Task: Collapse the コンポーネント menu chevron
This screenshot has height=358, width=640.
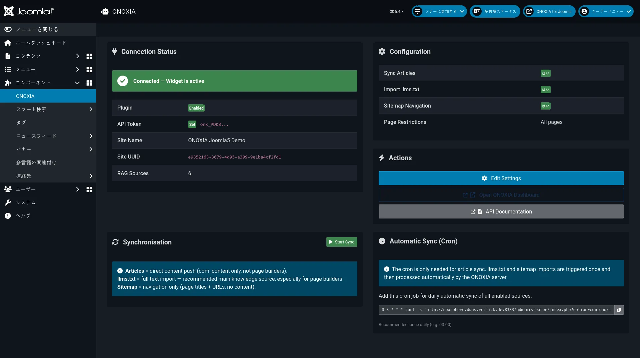Action: (x=77, y=83)
